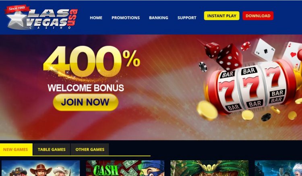Visit the Support page
Image resolution: width=302 pixels, height=176 pixels.
coord(187,18)
